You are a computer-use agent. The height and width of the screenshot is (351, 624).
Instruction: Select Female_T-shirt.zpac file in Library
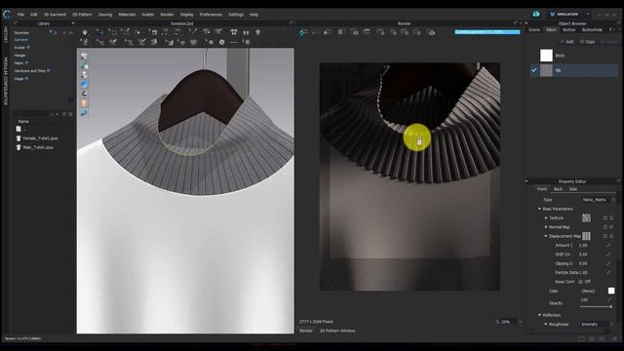40,138
